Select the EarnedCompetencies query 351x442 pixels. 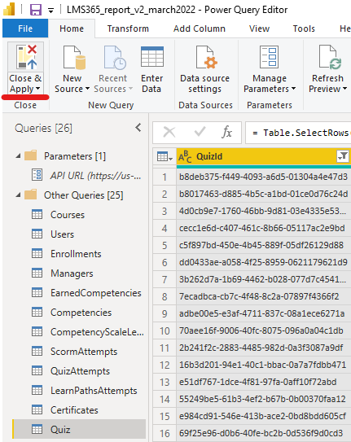[96, 292]
